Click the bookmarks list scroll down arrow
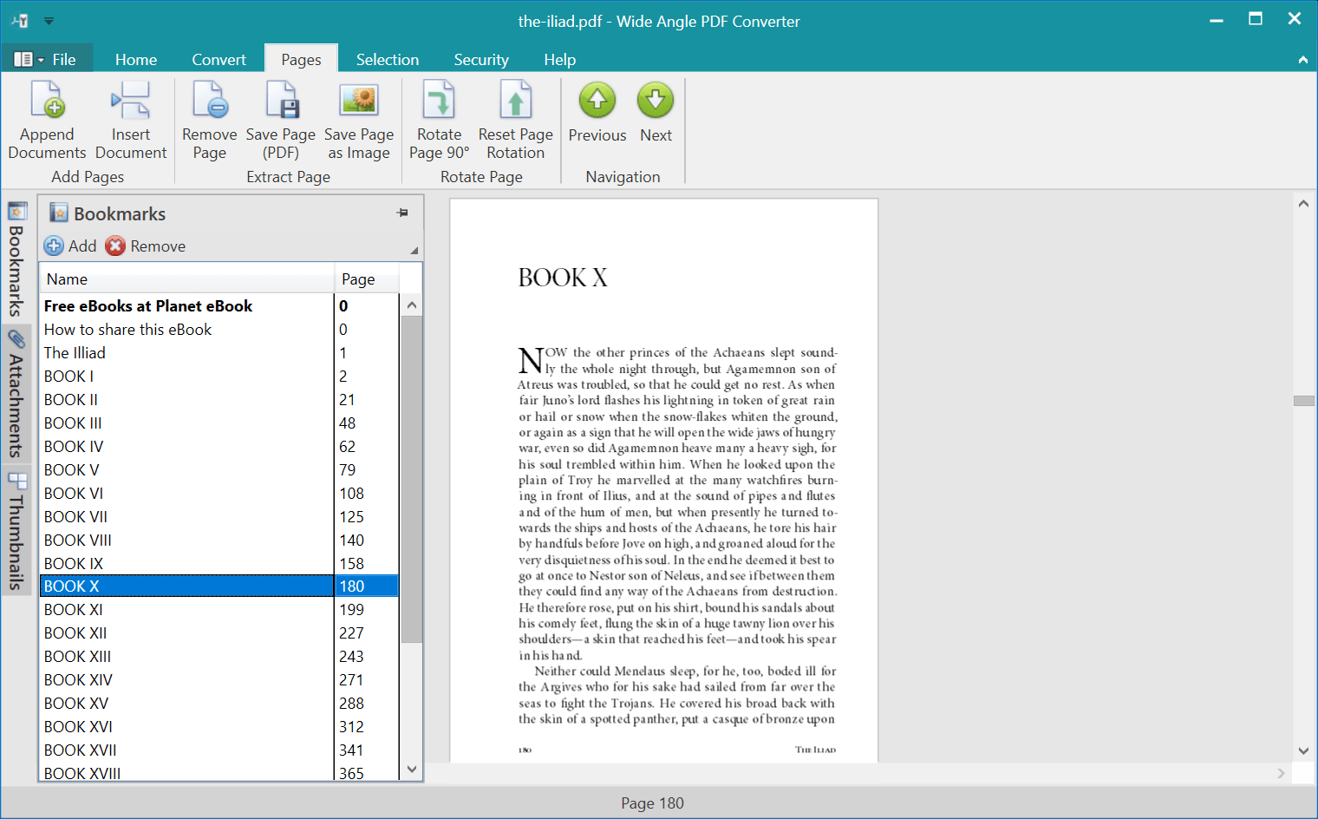This screenshot has width=1318, height=819. point(412,769)
